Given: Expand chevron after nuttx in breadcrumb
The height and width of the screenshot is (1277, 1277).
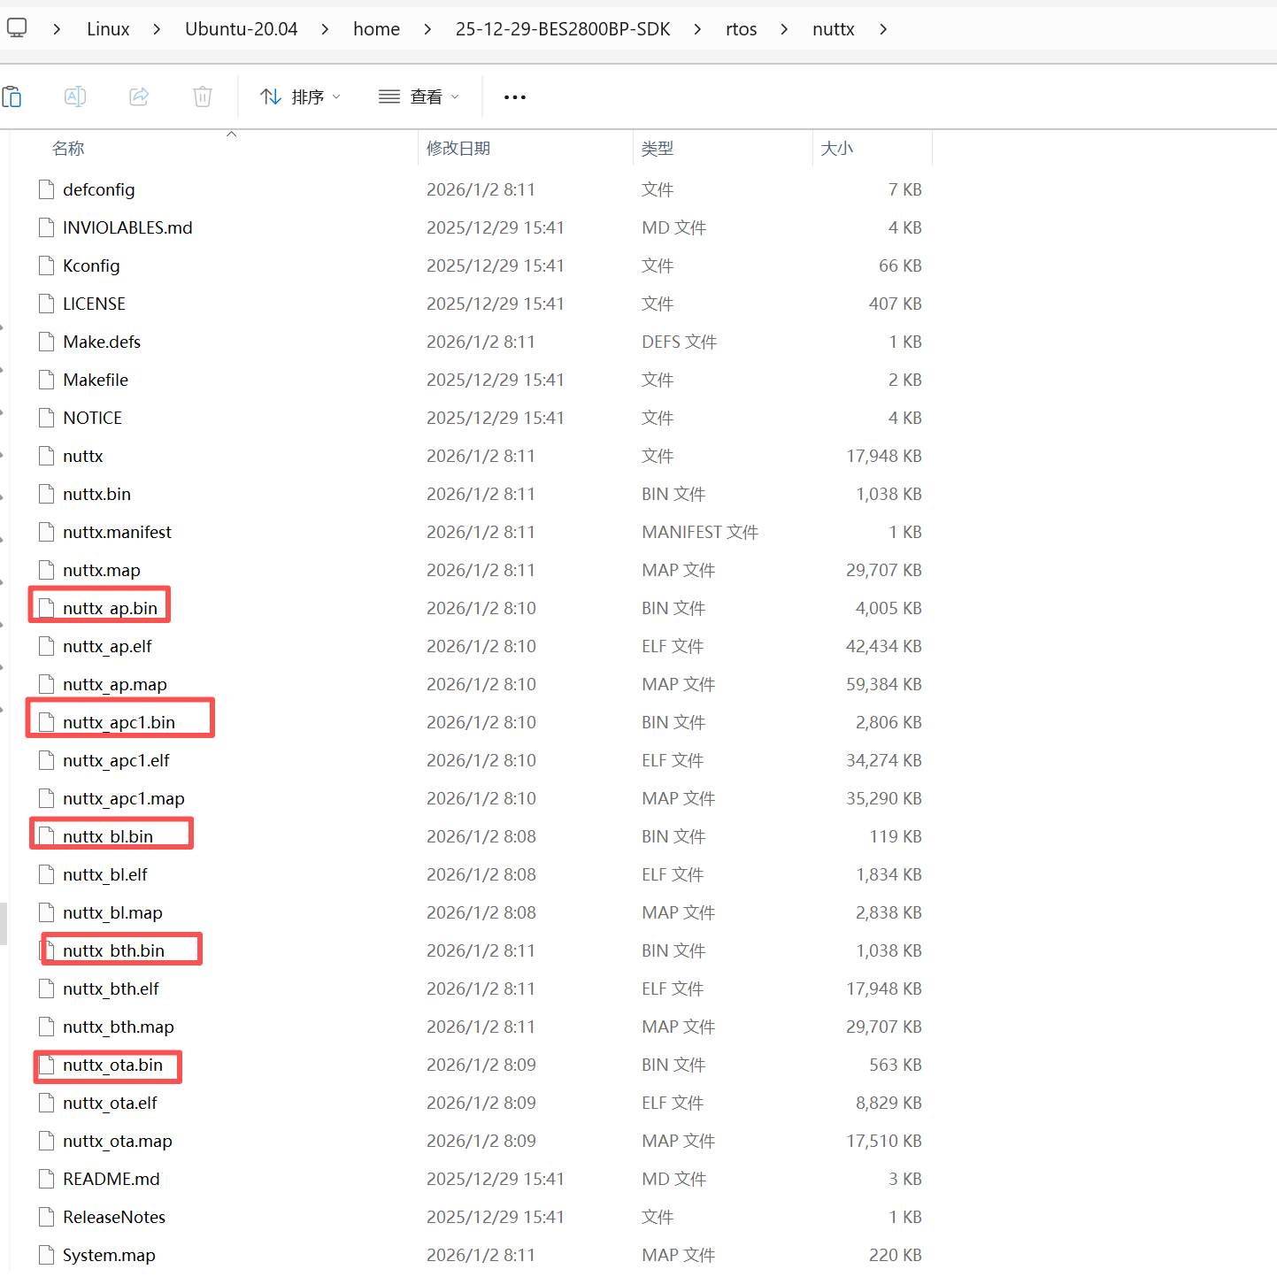Looking at the screenshot, I should point(882,29).
